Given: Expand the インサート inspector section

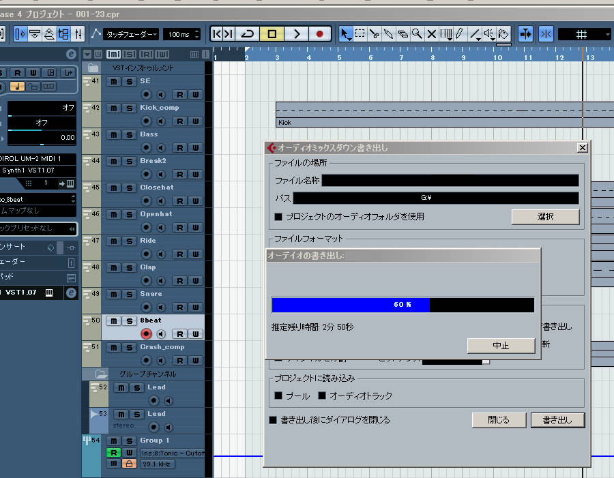Looking at the screenshot, I should coord(38,247).
